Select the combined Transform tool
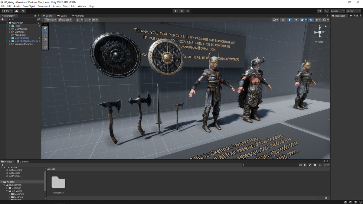363x204 pixels. [45, 47]
